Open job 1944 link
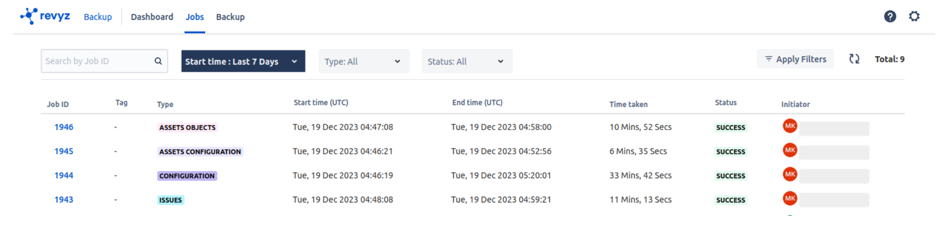The width and height of the screenshot is (951, 248). [x=64, y=176]
